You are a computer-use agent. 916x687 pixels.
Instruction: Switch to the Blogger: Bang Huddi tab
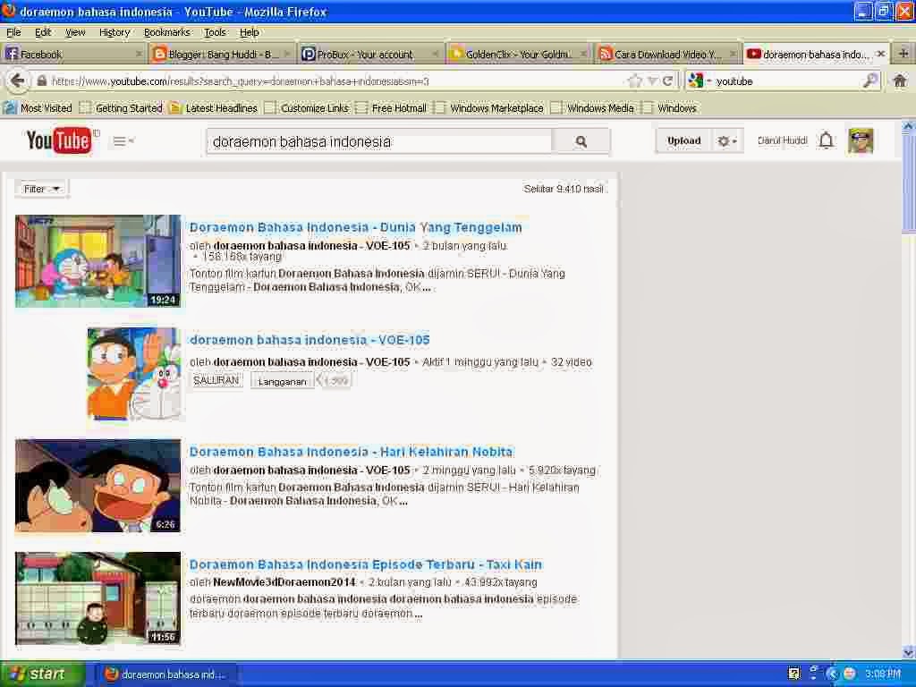222,55
